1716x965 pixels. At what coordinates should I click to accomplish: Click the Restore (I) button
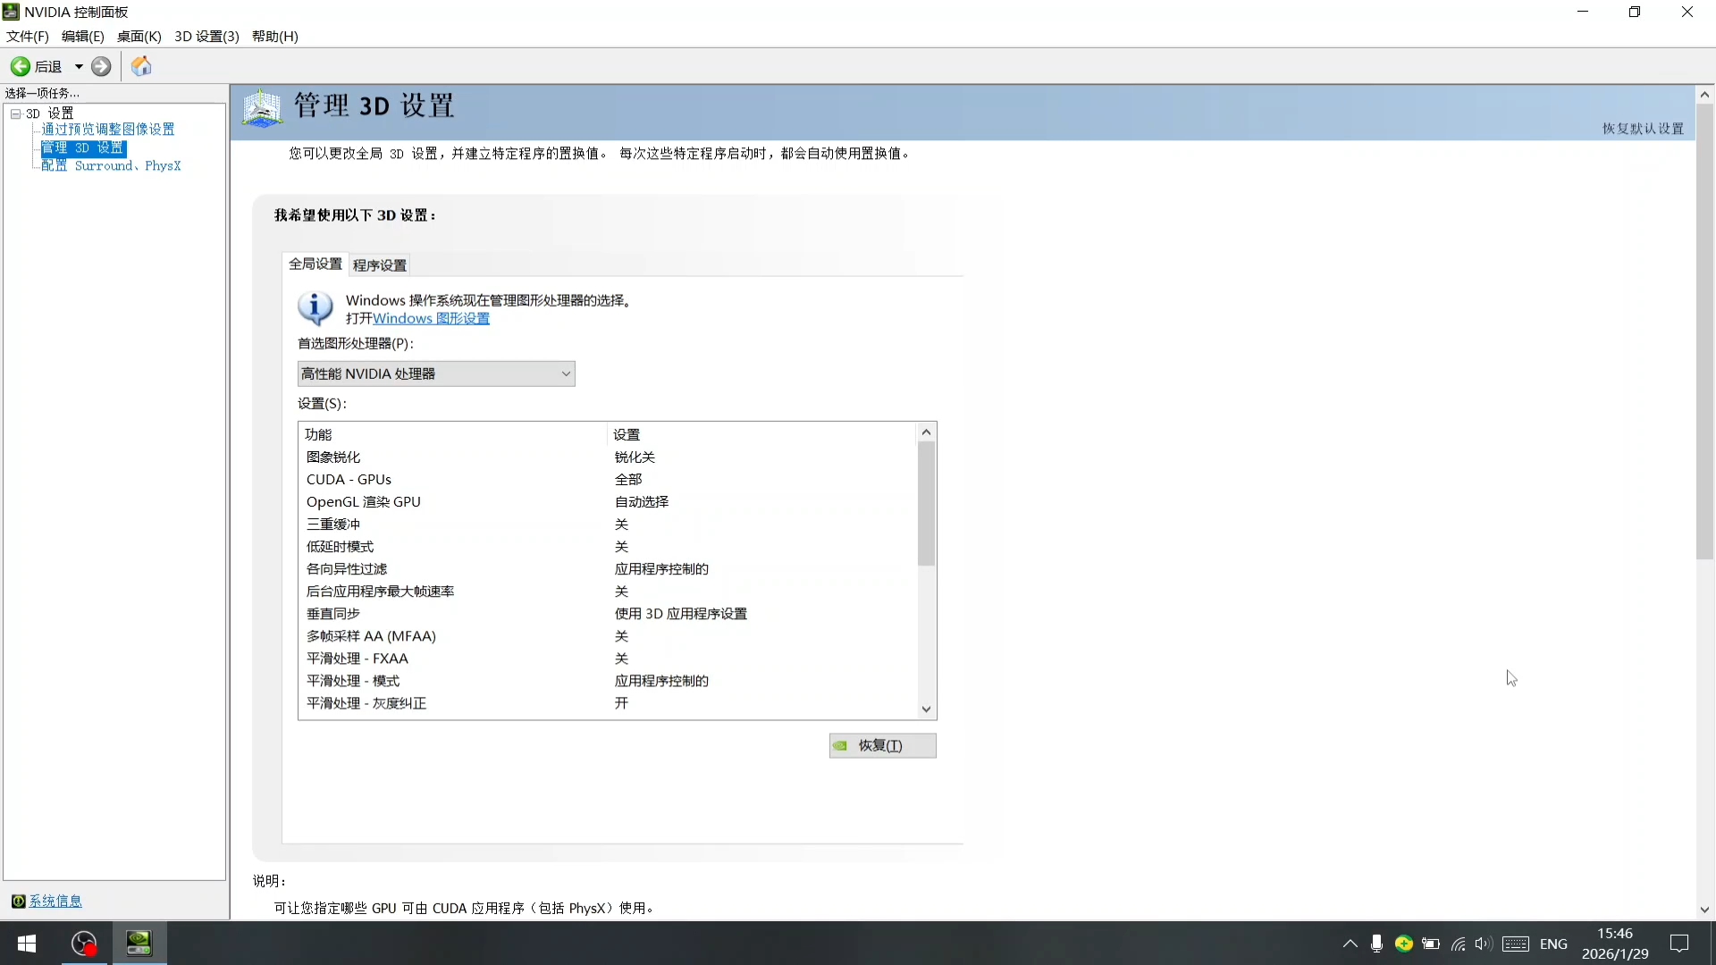point(882,745)
